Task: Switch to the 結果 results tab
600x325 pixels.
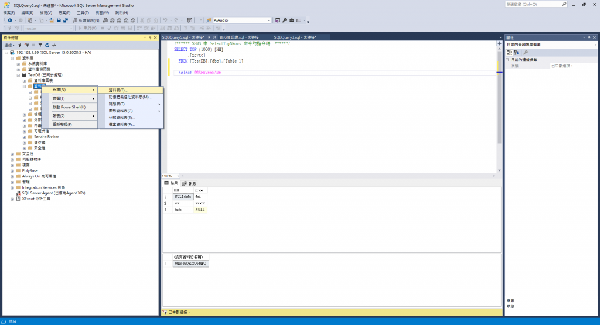Action: coord(171,183)
